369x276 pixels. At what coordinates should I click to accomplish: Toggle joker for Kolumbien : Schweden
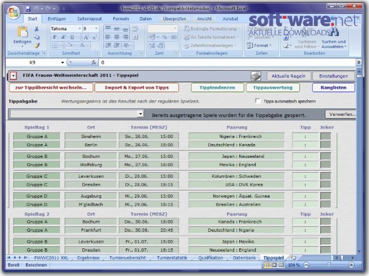326,176
